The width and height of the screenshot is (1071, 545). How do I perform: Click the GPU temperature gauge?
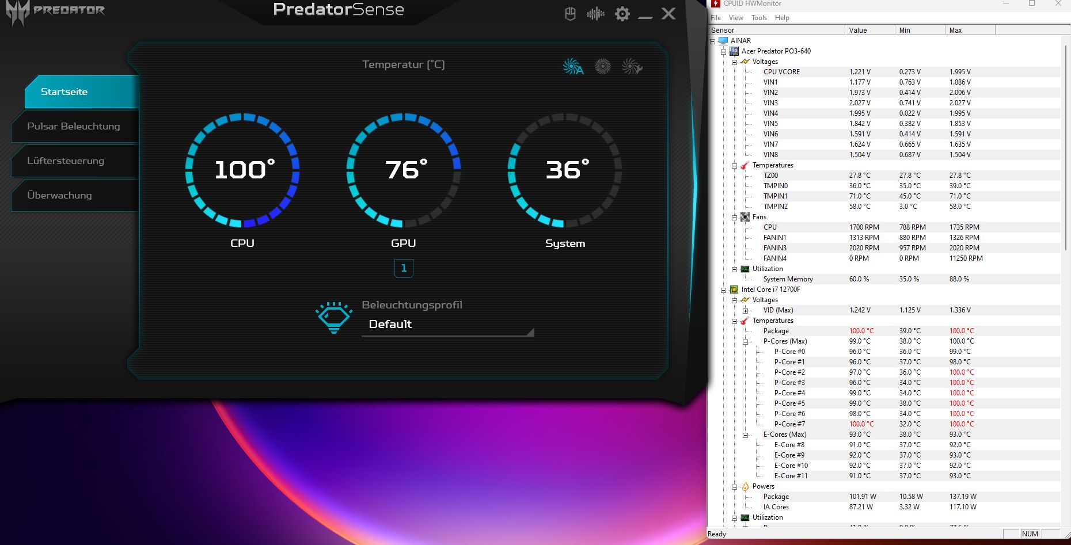pos(404,170)
